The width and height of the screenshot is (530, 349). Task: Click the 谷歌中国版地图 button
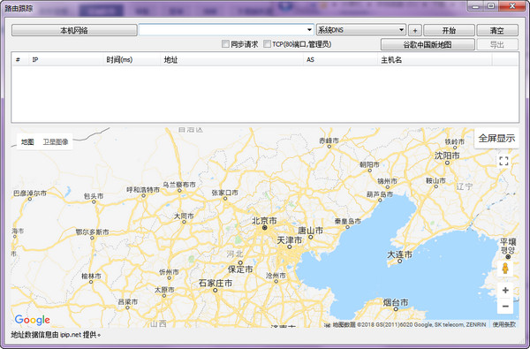point(428,45)
